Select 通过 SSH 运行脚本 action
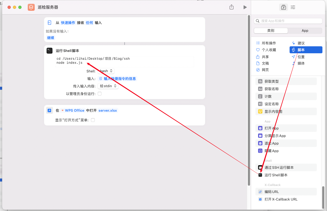This screenshot has height=211, width=327. point(279,167)
